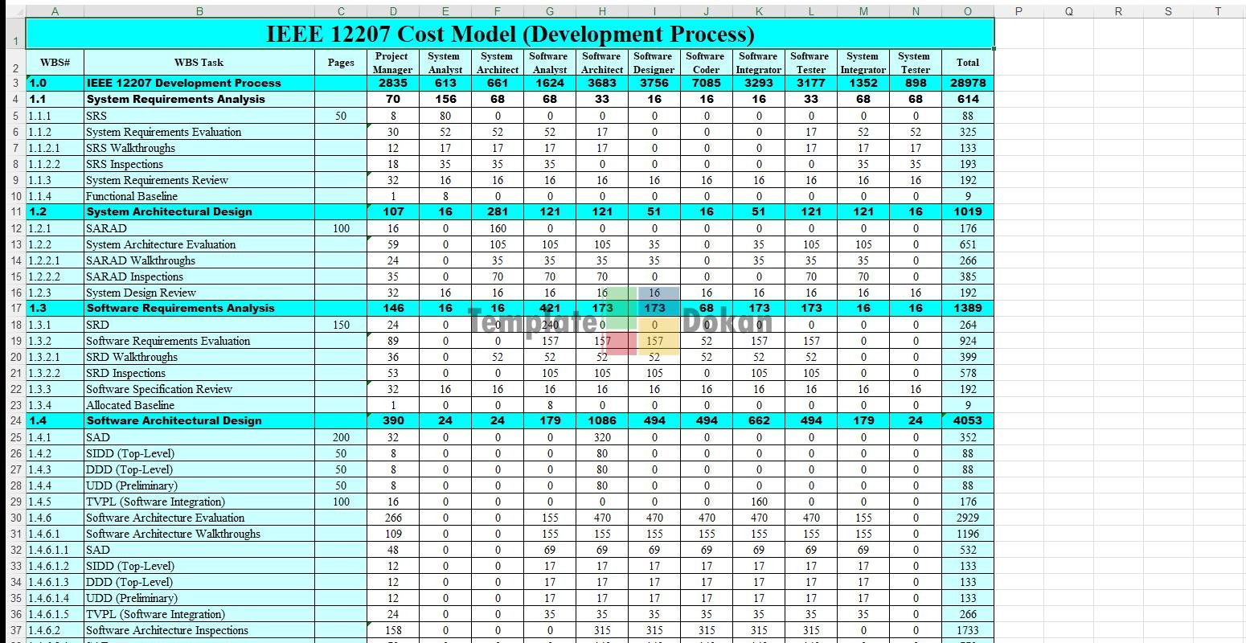Click the IEEE 12207 Cost Model title cell
The image size is (1246, 643).
click(x=510, y=34)
